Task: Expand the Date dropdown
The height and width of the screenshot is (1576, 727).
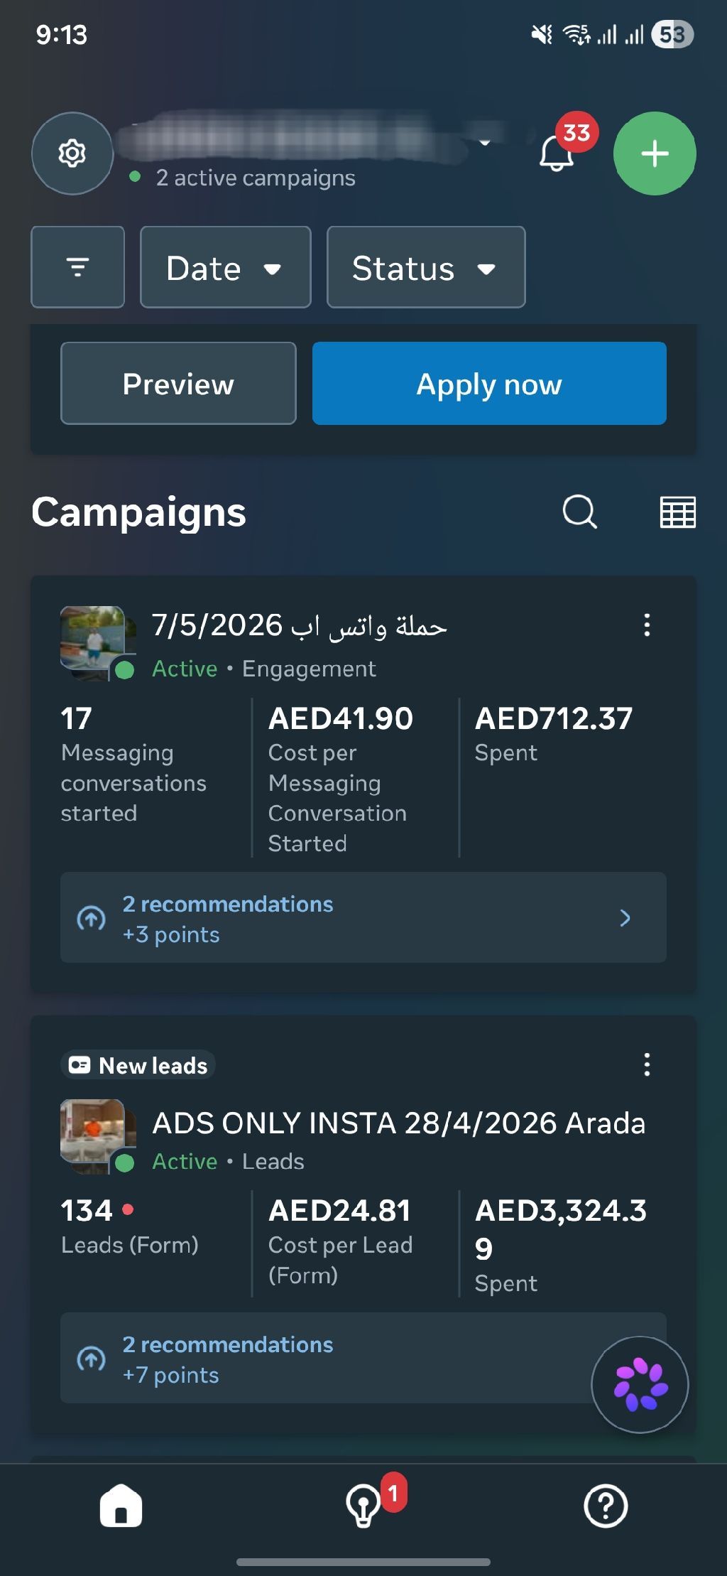Action: pyautogui.click(x=226, y=267)
